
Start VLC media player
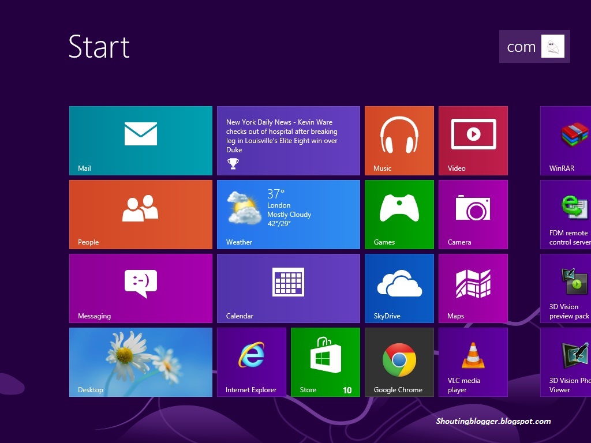click(473, 362)
